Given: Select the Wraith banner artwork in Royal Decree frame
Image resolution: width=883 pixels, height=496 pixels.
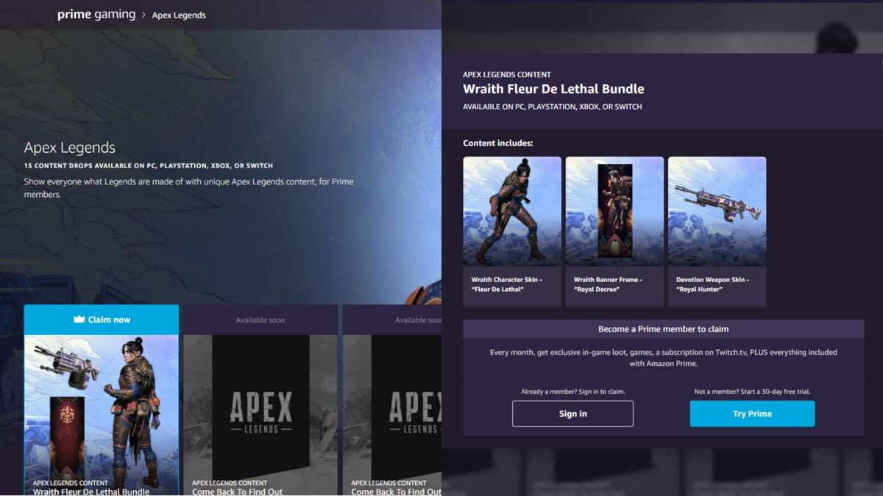Looking at the screenshot, I should (x=614, y=211).
